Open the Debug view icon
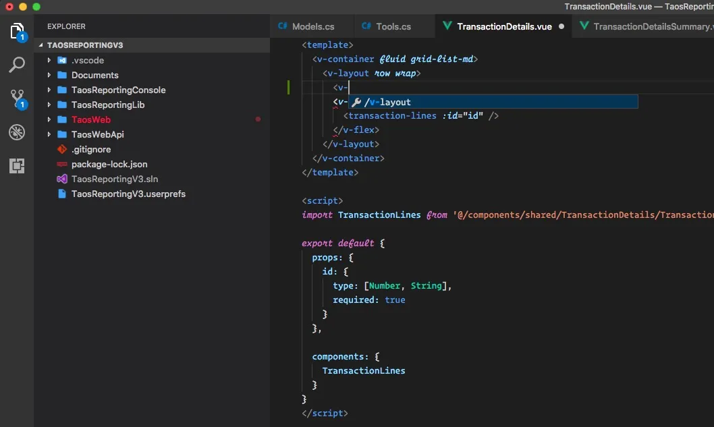 tap(17, 132)
